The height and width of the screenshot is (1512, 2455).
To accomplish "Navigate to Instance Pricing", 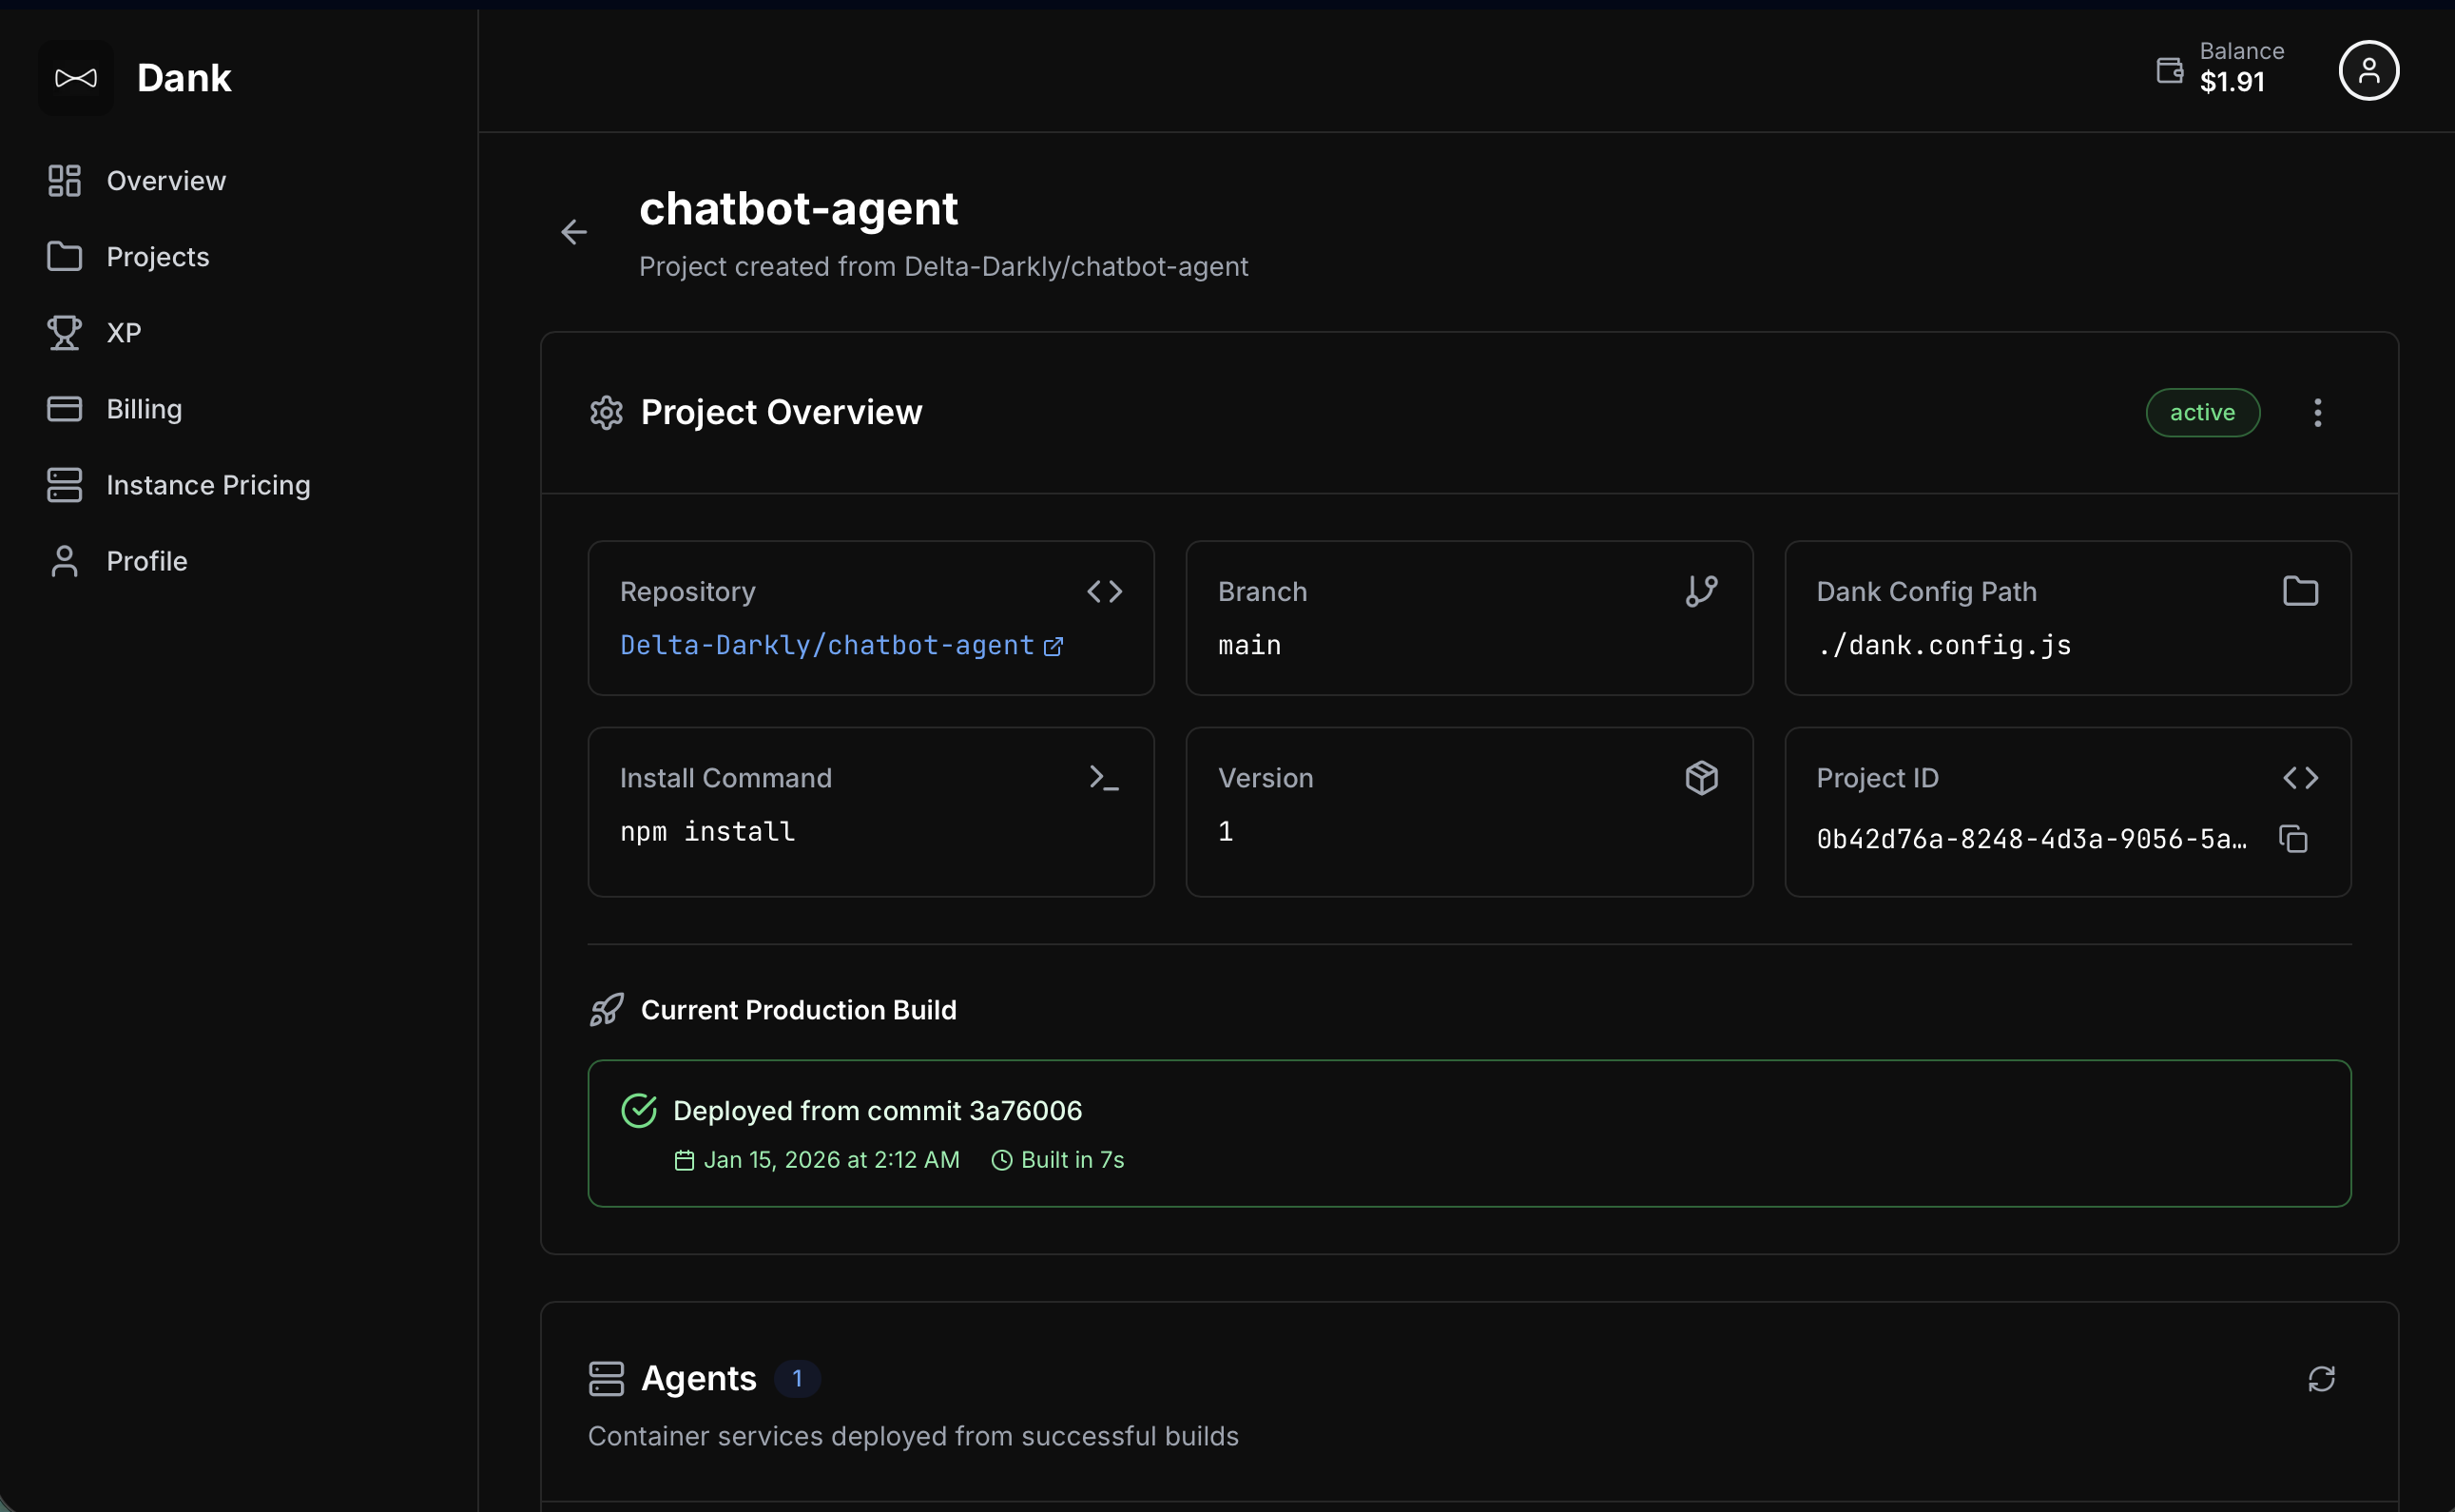I will pos(208,485).
